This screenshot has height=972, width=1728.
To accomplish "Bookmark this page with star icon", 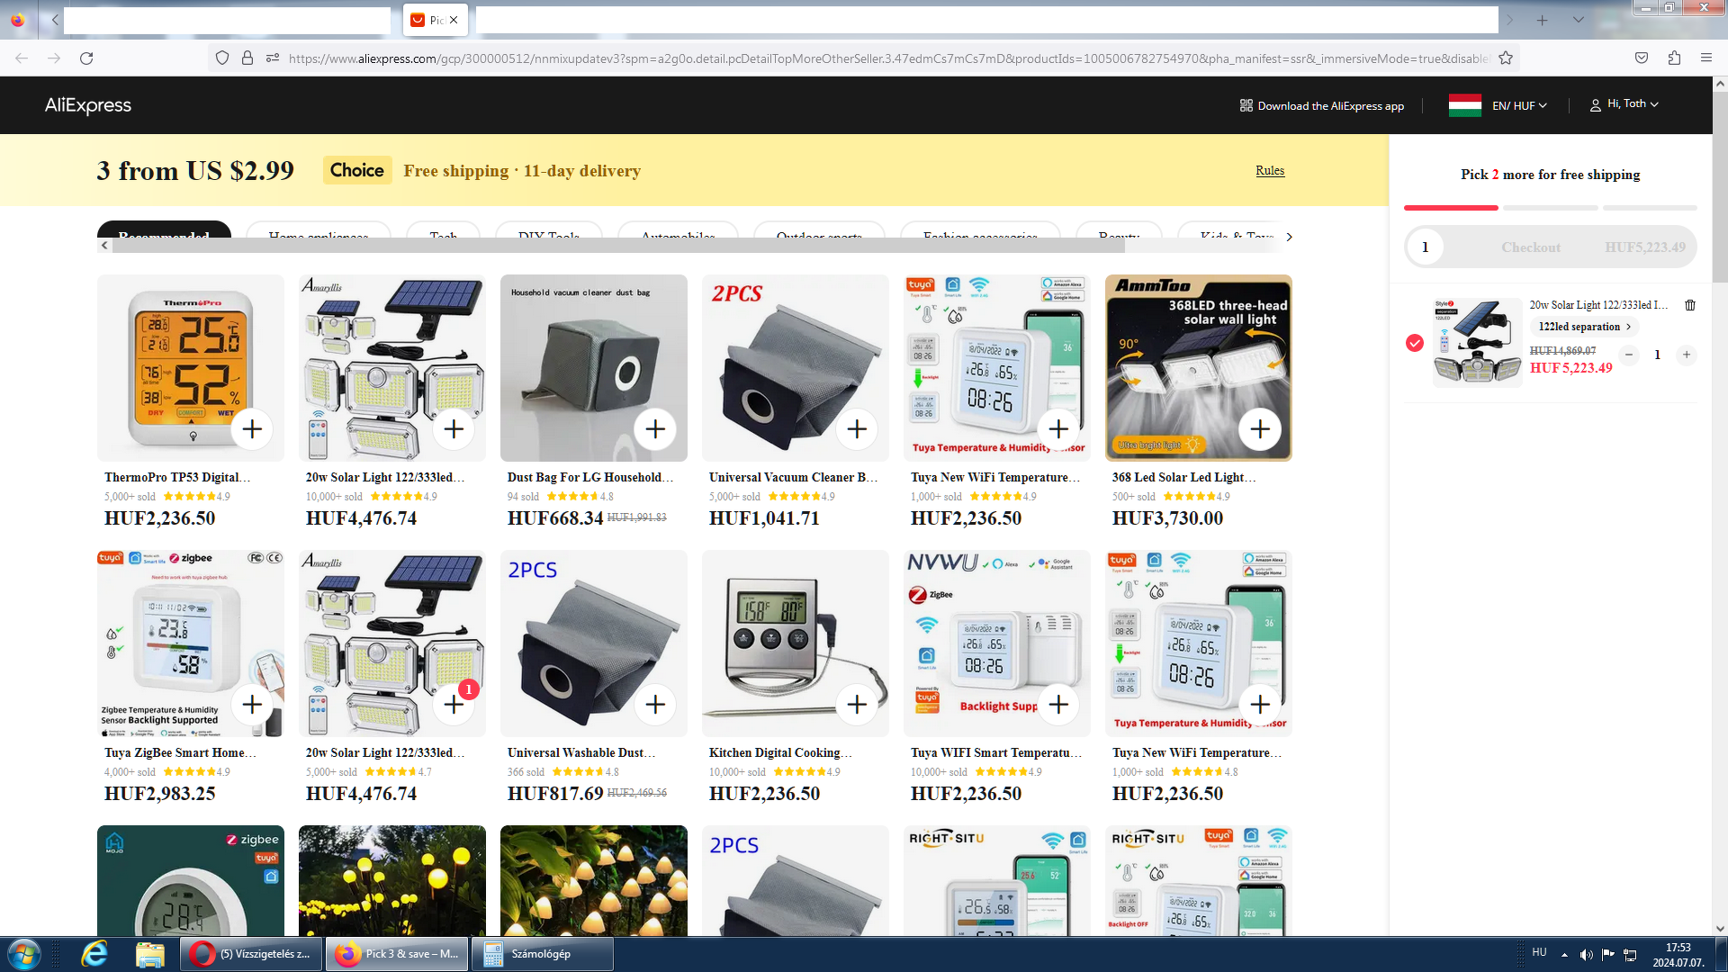I will (x=1505, y=58).
